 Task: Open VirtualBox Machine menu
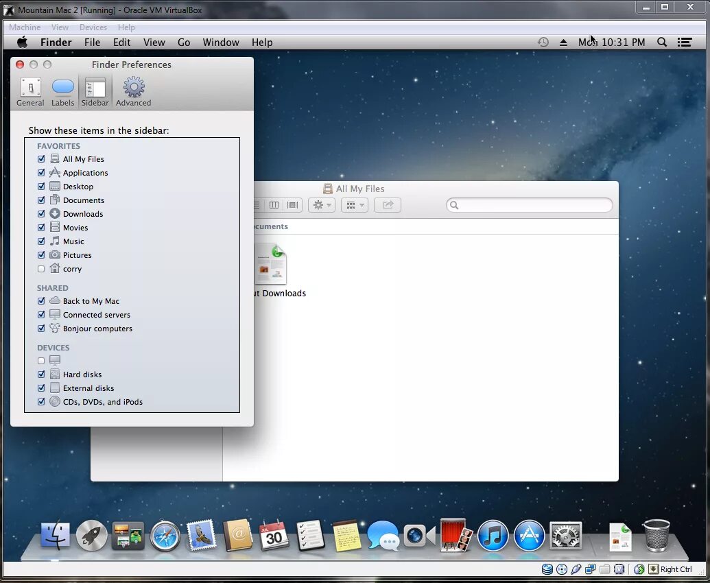point(25,27)
